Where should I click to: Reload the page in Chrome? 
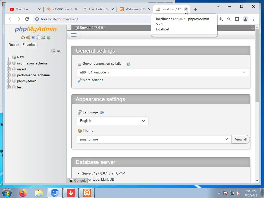tap(27, 19)
